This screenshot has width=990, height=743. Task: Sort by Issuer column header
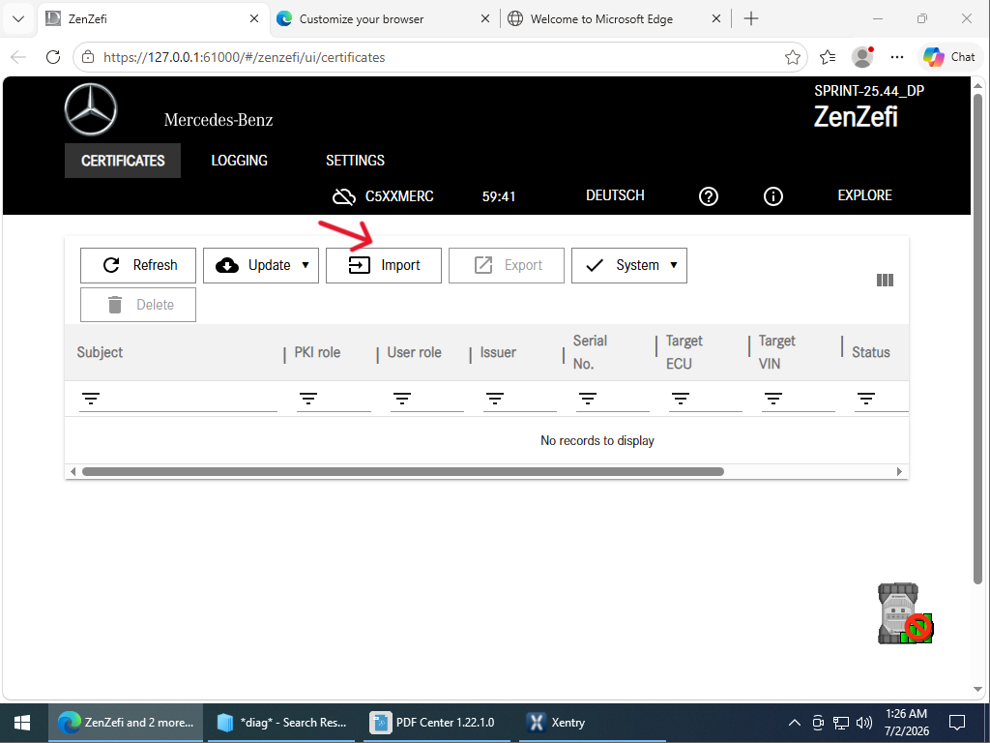(x=498, y=352)
